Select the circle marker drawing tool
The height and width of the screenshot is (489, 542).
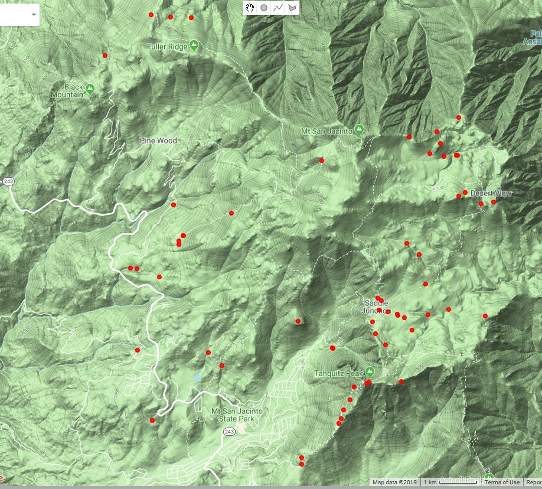pos(264,8)
